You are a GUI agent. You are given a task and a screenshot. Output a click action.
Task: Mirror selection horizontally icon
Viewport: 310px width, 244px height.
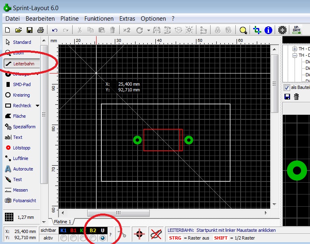pyautogui.click(x=157, y=30)
